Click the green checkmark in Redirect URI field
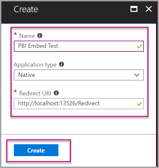This screenshot has width=159, height=168. pyautogui.click(x=139, y=104)
